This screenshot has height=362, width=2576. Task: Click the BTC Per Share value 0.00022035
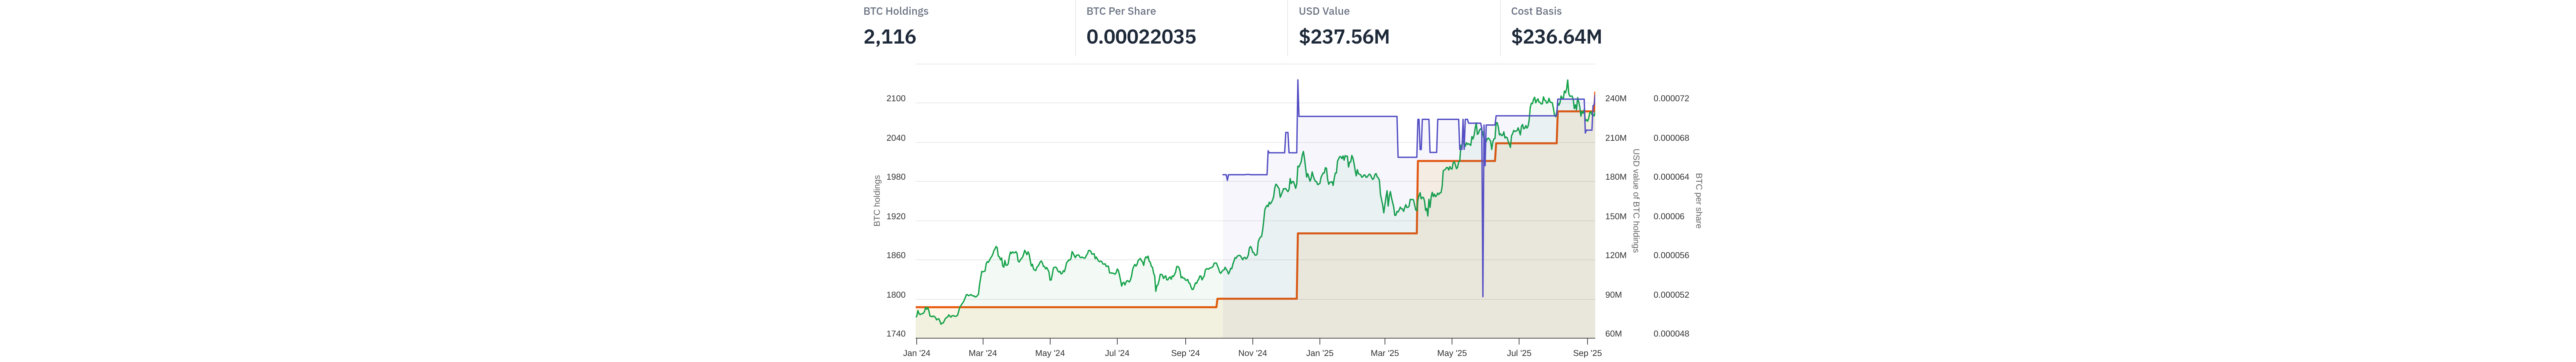coord(1141,37)
